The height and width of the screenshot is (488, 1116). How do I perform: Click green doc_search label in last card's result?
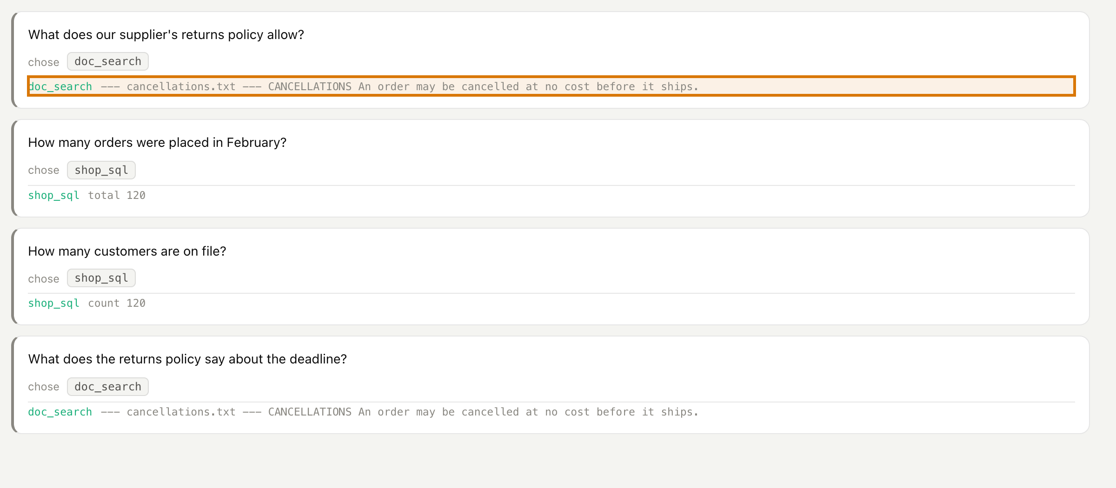pyautogui.click(x=60, y=412)
